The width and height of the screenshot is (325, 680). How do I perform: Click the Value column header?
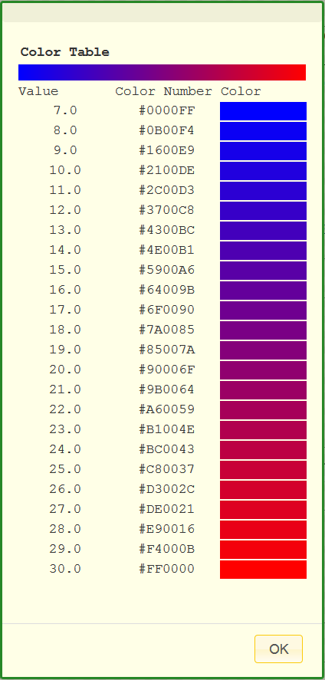(x=38, y=91)
